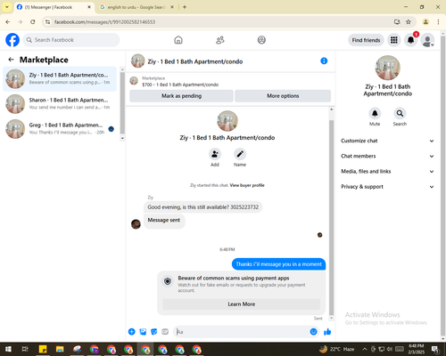This screenshot has width=446, height=356.
Task: Go back with the browser back arrow
Action: pos(8,21)
